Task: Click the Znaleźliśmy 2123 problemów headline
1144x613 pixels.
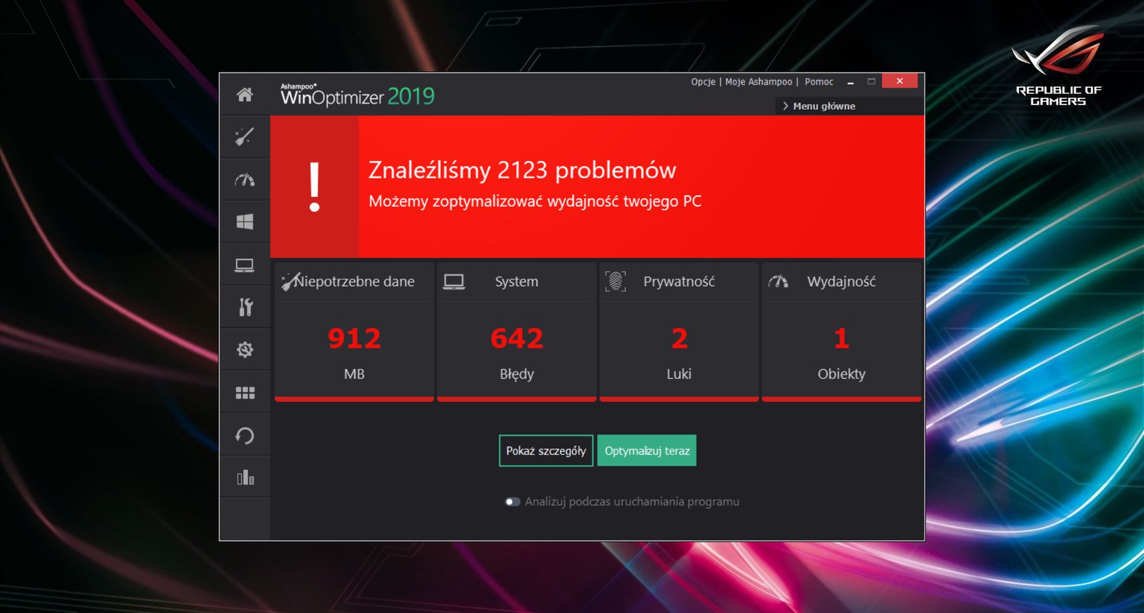Action: (522, 170)
